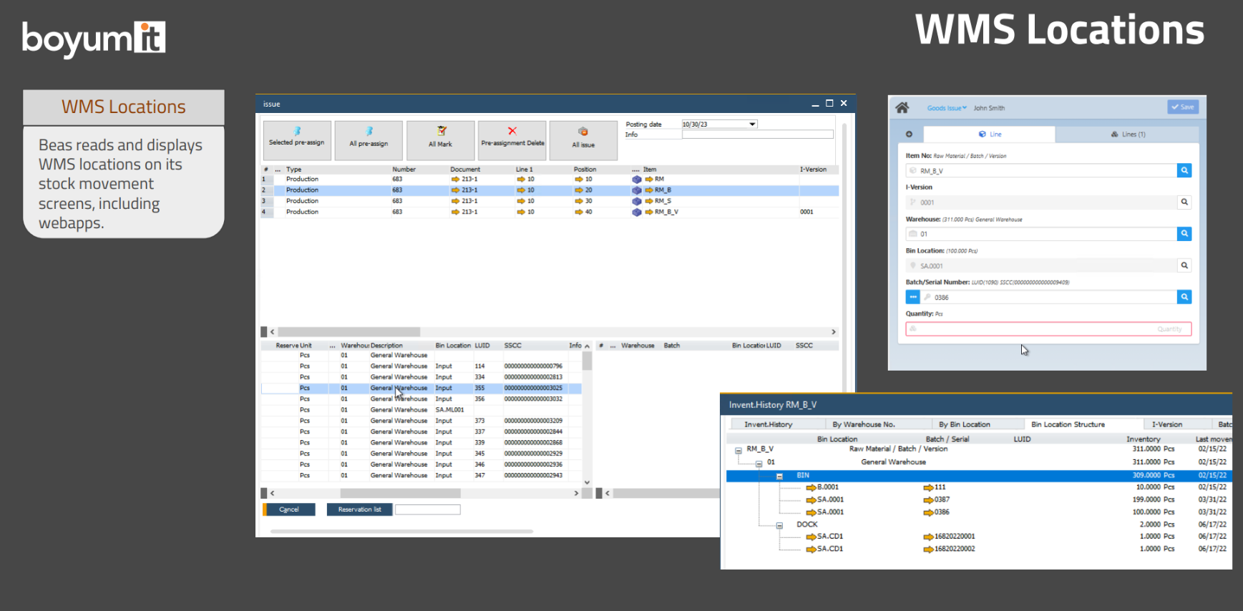Click the I-Version search icon

click(x=1184, y=202)
